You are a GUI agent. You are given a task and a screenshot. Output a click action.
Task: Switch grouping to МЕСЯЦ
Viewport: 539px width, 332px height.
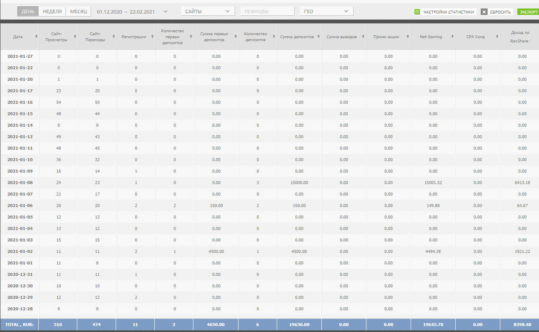pos(79,11)
